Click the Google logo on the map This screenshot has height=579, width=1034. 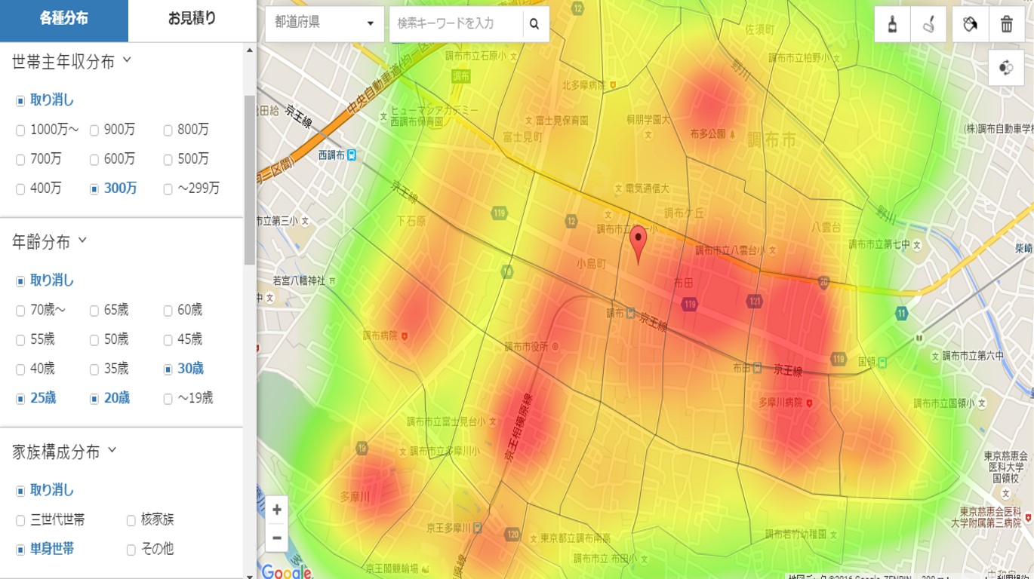point(286,572)
